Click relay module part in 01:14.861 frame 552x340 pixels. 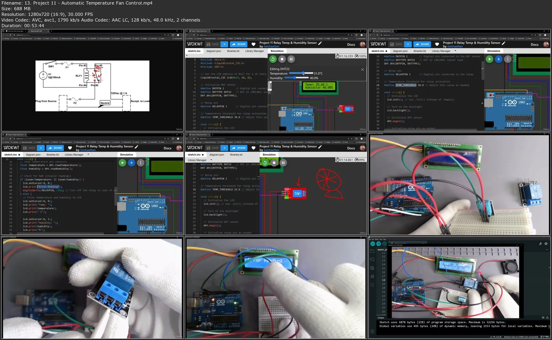295,193
